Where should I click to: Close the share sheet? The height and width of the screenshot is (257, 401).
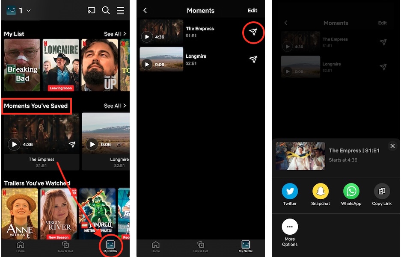392,146
